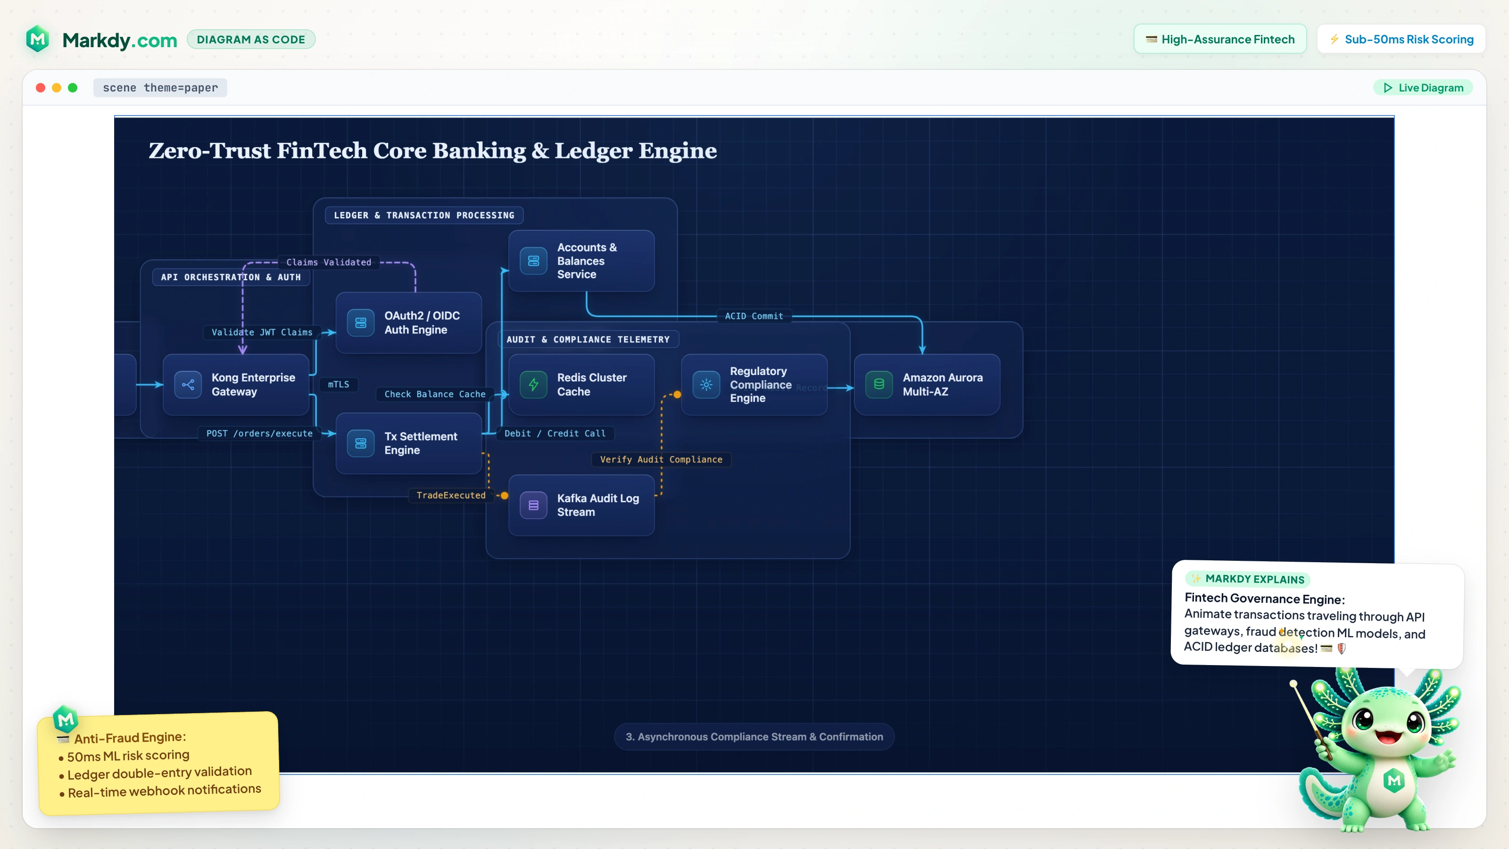
Task: Select the Kafka Audit Log Stream label
Action: [x=597, y=505]
